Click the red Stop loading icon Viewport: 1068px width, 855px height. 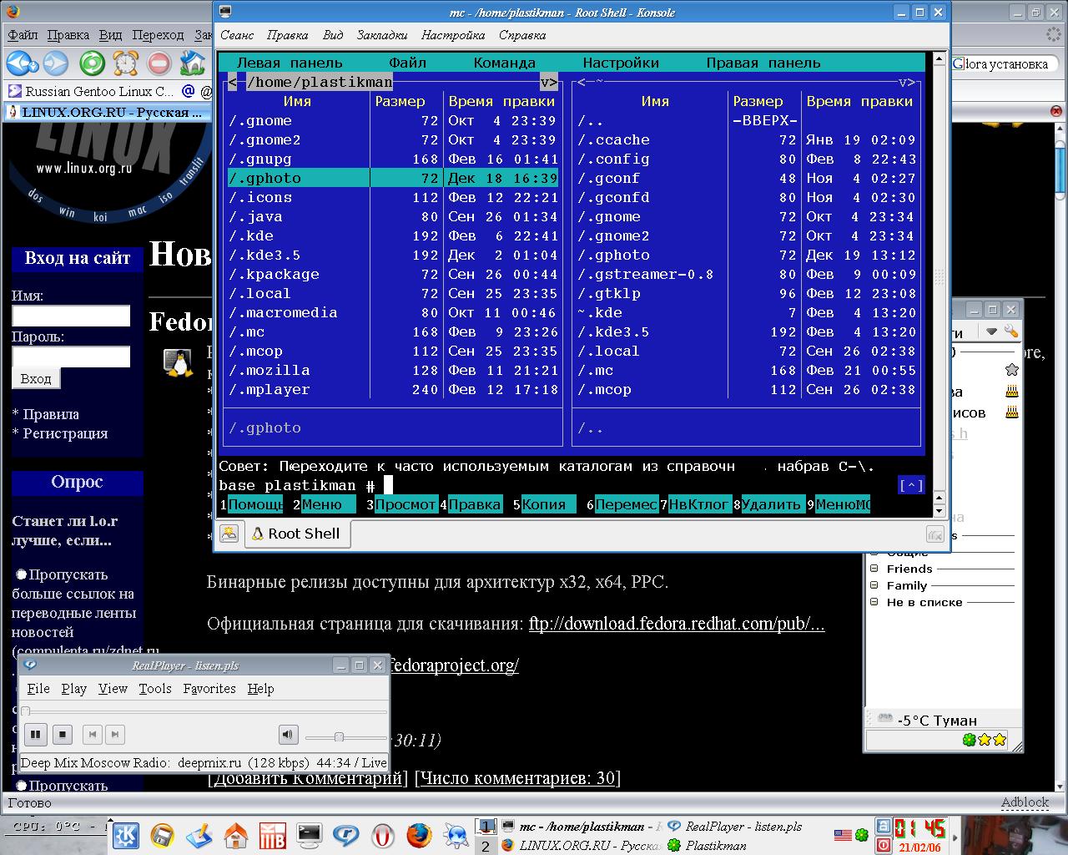[x=159, y=63]
